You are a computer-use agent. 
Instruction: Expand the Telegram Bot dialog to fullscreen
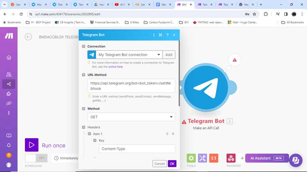click(x=160, y=35)
